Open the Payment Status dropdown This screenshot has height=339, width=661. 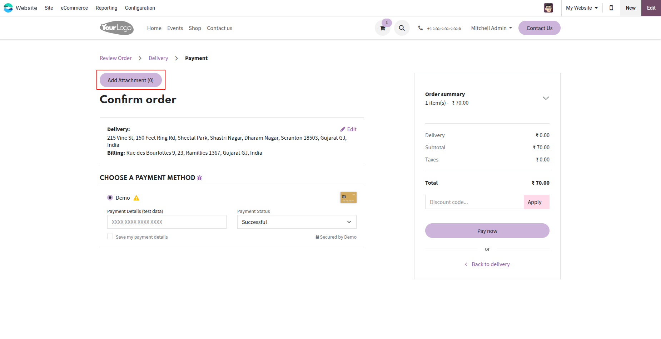click(x=297, y=222)
